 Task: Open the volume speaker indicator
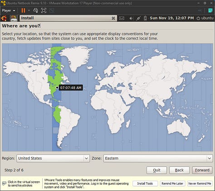131,18
